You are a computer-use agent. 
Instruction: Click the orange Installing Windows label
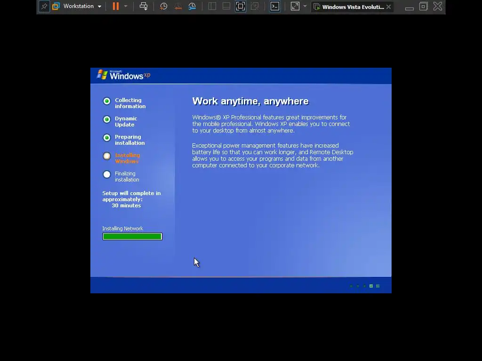click(127, 158)
